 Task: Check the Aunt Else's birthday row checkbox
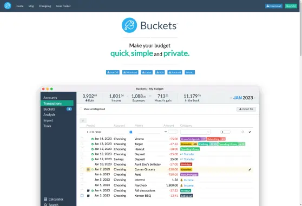pos(82,164)
